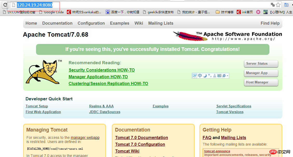Open Clustering/Session Replication HOW-TO link
This screenshot has height=157, width=293.
tap(108, 83)
